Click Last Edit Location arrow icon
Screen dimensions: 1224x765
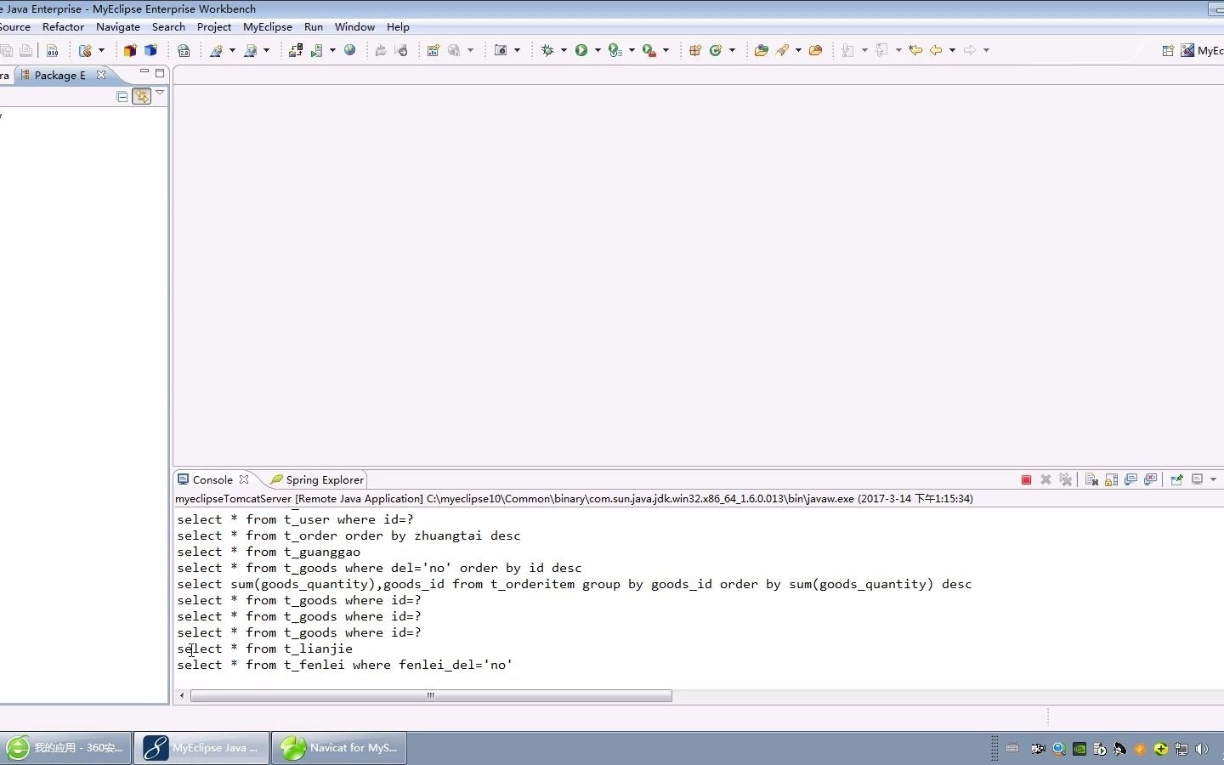(915, 50)
